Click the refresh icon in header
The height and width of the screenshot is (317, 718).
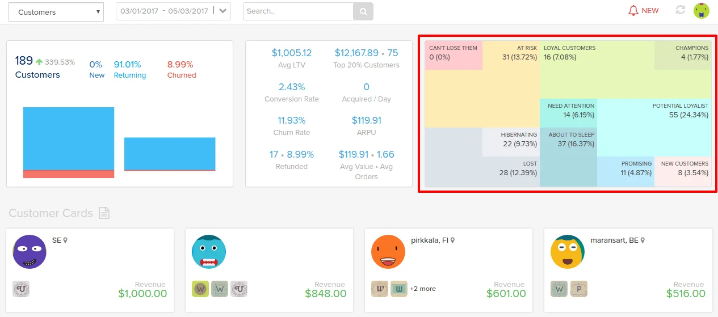click(681, 10)
